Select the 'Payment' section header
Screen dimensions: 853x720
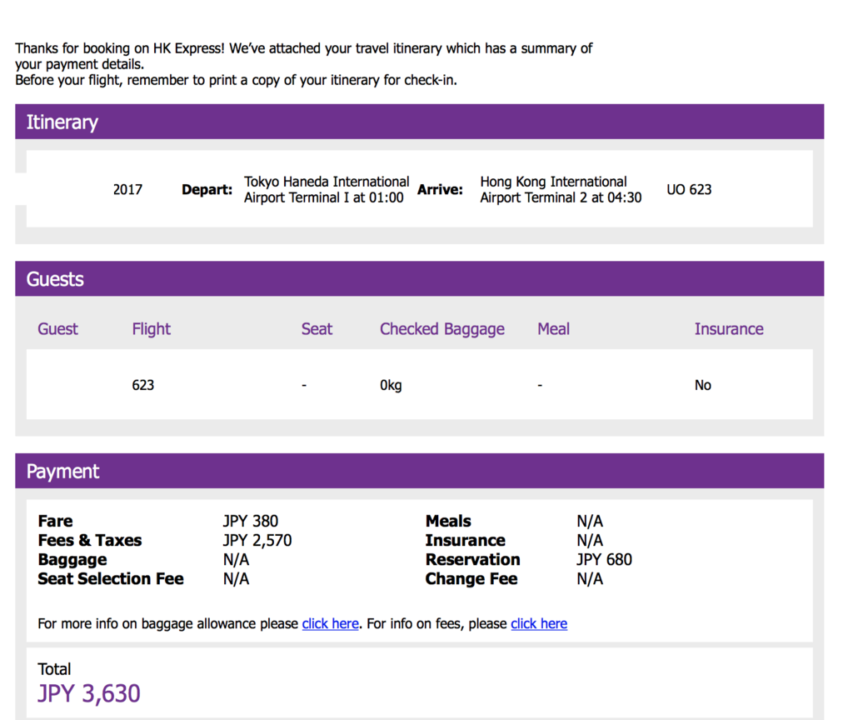tap(420, 471)
